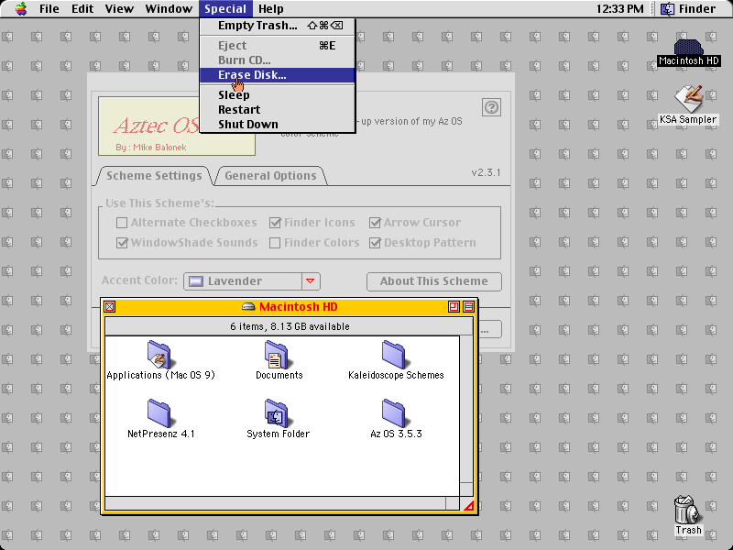
Task: Enable the Finder Colors checkbox
Action: click(275, 243)
